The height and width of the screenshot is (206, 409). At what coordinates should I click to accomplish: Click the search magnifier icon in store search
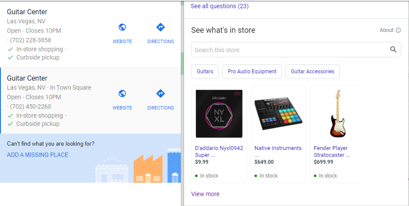click(393, 50)
